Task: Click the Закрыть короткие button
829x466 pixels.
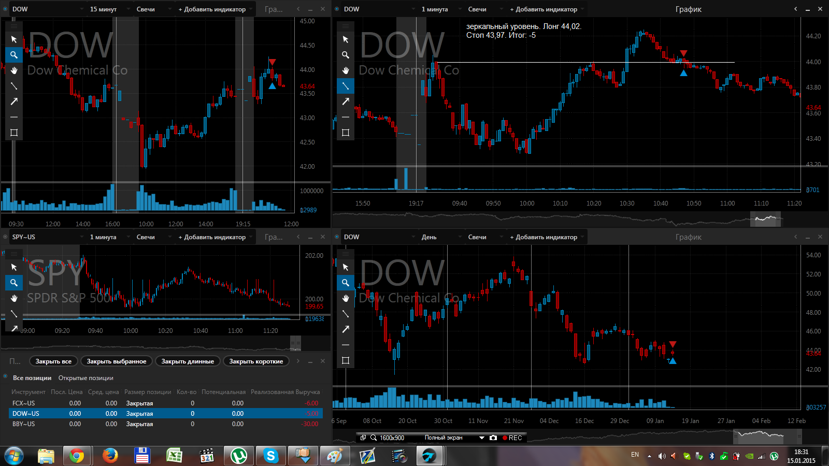Action: pyautogui.click(x=256, y=361)
